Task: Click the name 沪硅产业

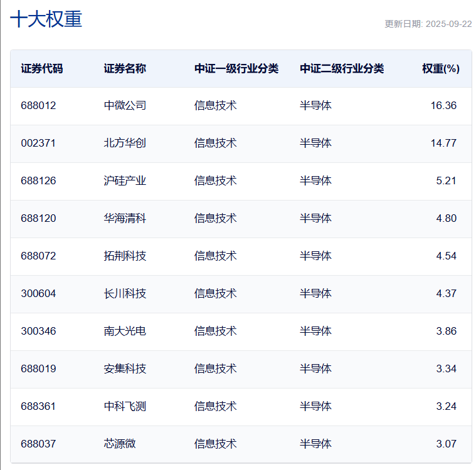Action: (x=125, y=181)
